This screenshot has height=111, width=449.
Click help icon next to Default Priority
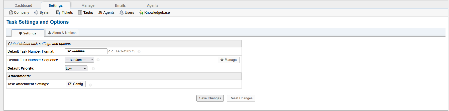coord(93,69)
